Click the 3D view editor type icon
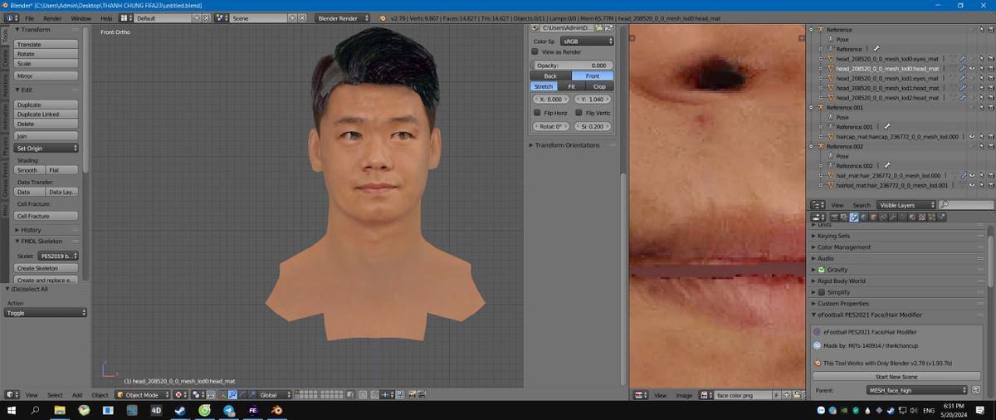This screenshot has height=420, width=996. (x=10, y=395)
